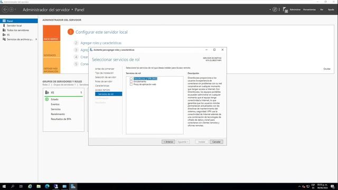Minimize the roles wizard dialog

pos(206,50)
